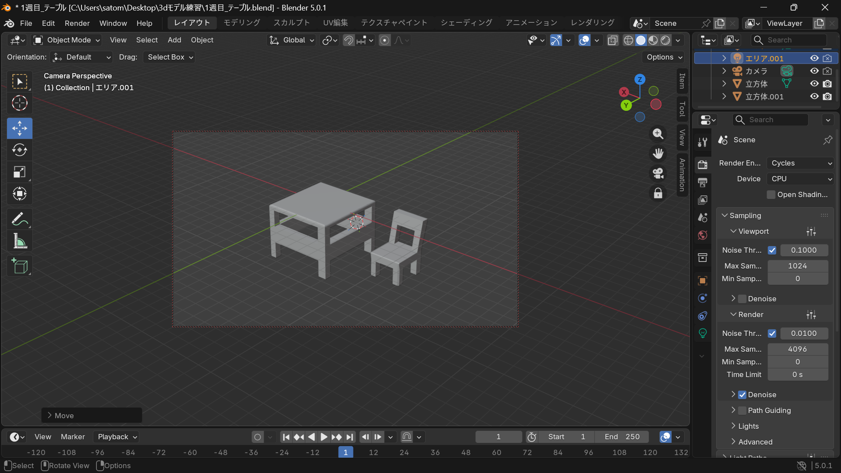Activate the Measure tool

(19, 241)
